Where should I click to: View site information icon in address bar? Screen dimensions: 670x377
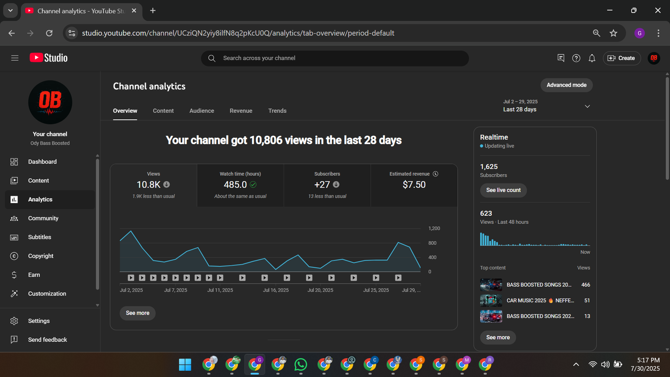click(72, 33)
